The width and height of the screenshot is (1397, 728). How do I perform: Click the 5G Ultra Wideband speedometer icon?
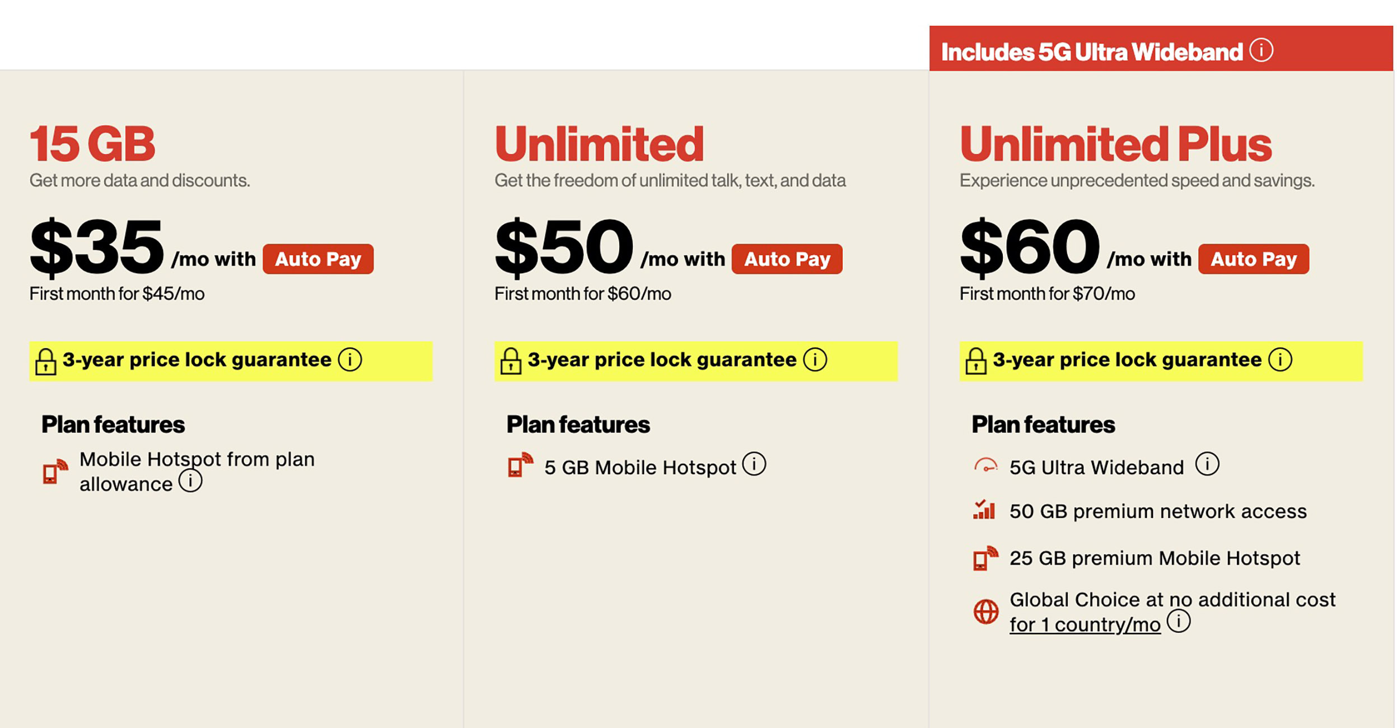[985, 466]
